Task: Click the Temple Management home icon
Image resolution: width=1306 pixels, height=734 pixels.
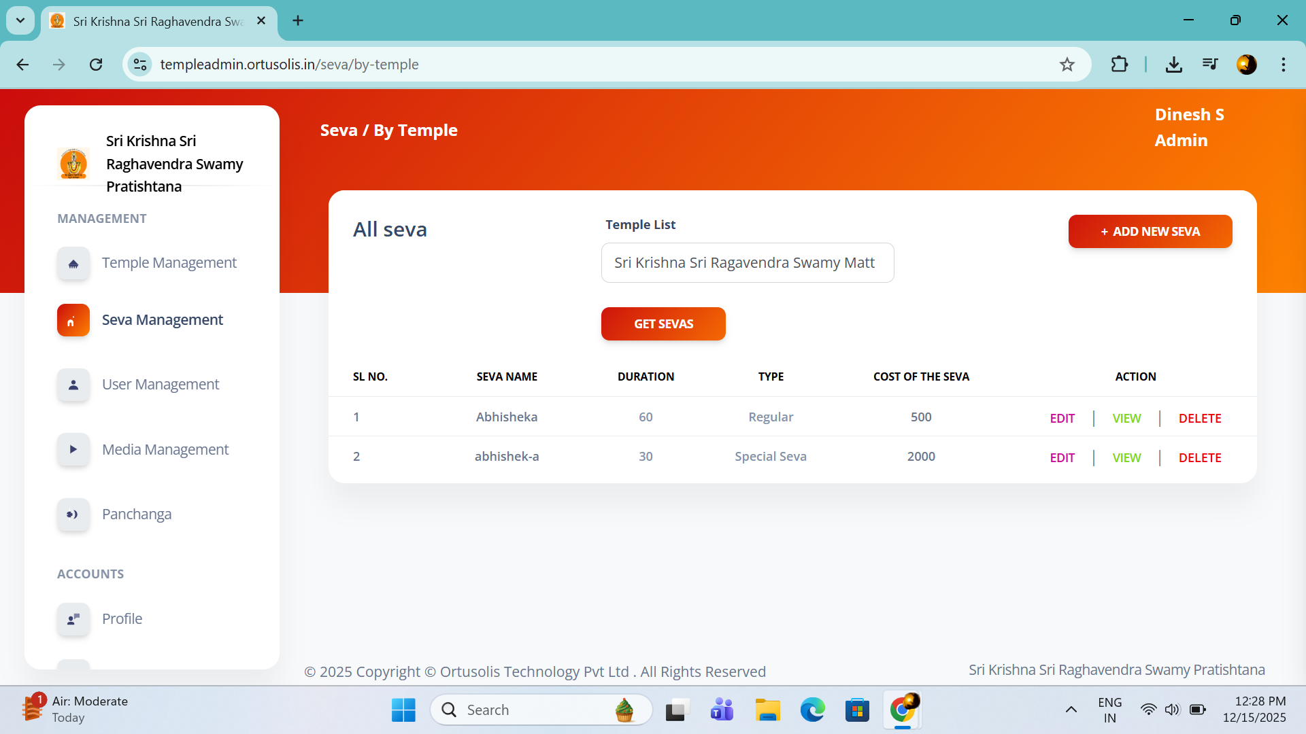Action: click(73, 264)
